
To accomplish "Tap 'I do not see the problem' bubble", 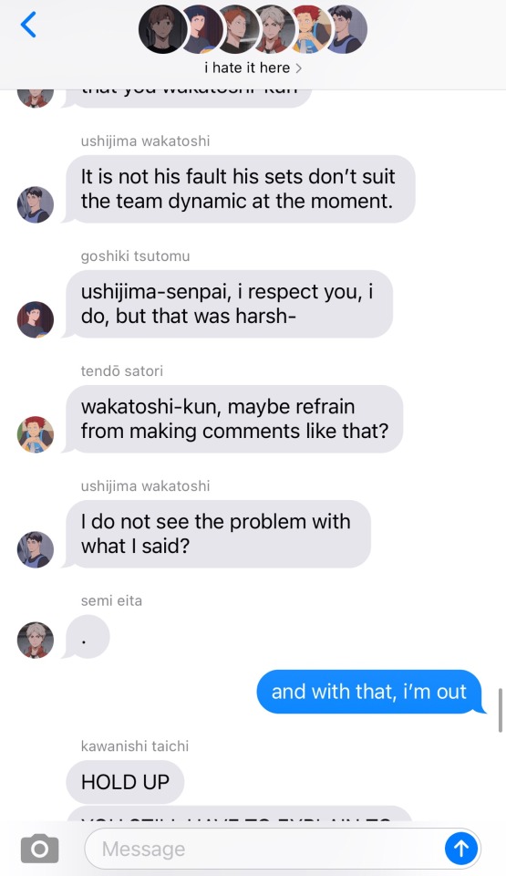I will (218, 534).
